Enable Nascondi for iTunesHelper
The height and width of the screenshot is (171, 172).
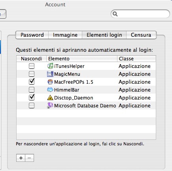pyautogui.click(x=32, y=66)
